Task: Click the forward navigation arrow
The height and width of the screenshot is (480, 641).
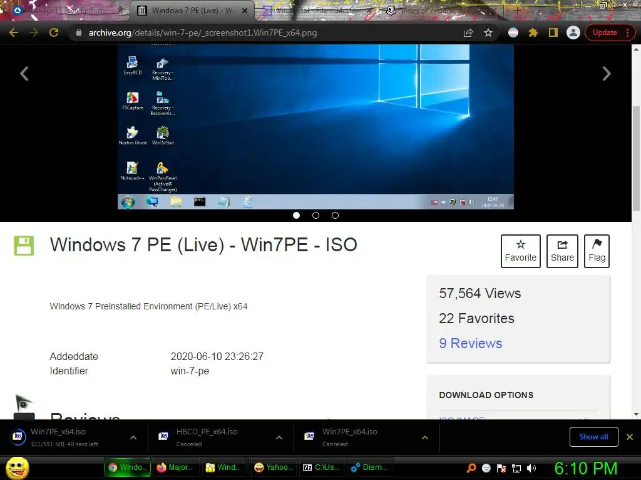Action: (x=34, y=32)
